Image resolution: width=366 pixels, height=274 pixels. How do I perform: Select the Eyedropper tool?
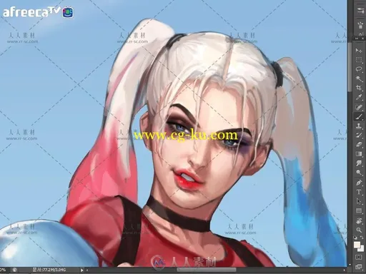pos(359,97)
